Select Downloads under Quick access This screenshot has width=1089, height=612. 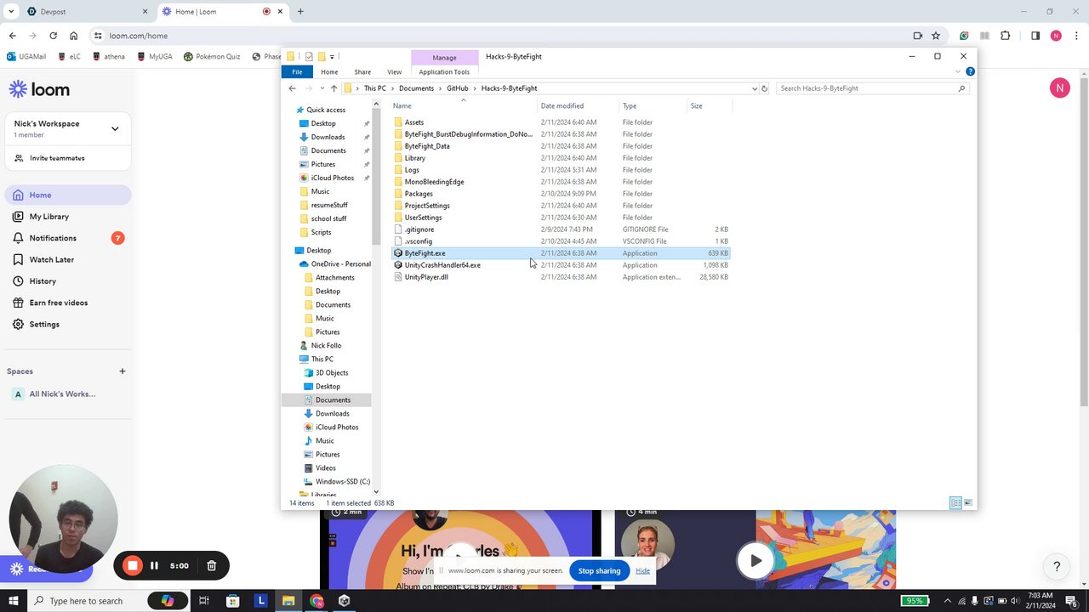328,137
